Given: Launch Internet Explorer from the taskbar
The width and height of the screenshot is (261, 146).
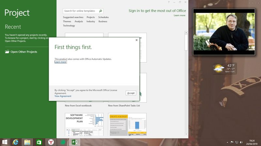Looking at the screenshot, I should coord(15,142).
